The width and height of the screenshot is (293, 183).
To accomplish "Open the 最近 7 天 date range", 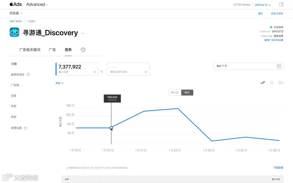I will [249, 66].
